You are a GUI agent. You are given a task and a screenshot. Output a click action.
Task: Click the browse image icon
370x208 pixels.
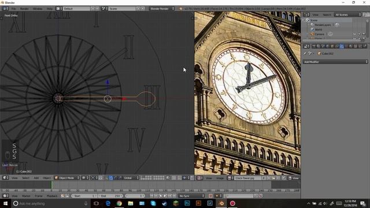point(230,178)
